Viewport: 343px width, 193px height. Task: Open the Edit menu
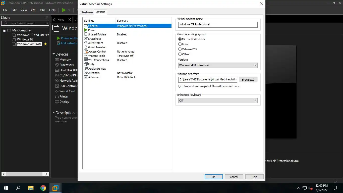tap(14, 10)
